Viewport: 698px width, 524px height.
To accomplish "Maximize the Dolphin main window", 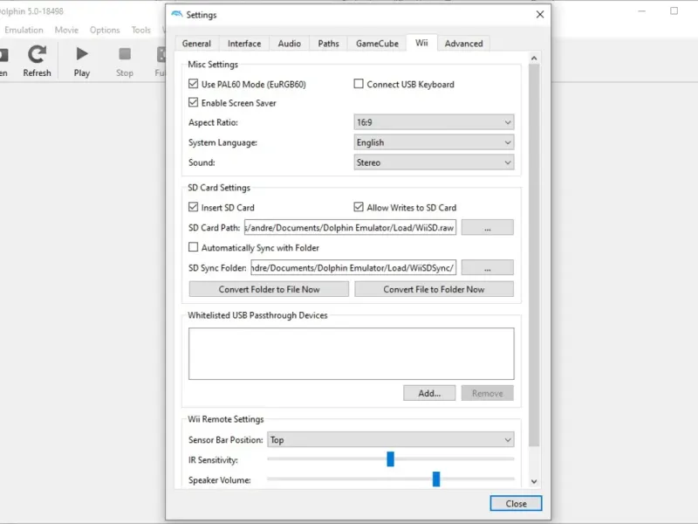I will pos(674,10).
